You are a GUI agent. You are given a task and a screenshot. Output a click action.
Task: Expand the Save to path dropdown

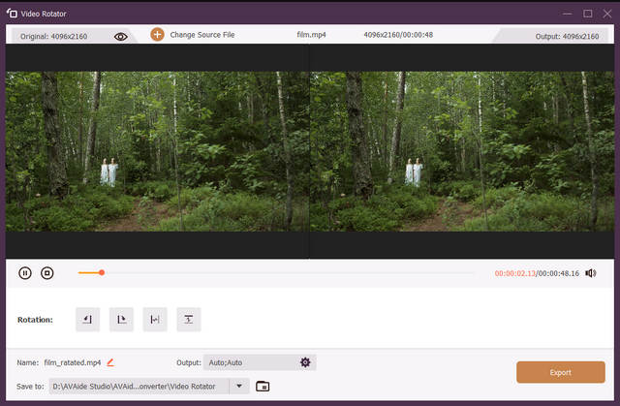coord(239,387)
